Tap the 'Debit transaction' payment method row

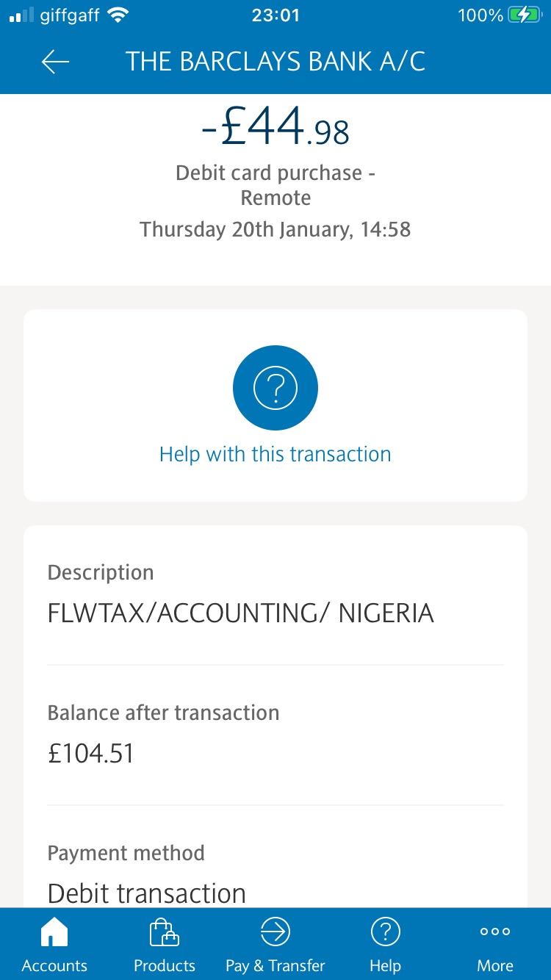click(x=147, y=893)
